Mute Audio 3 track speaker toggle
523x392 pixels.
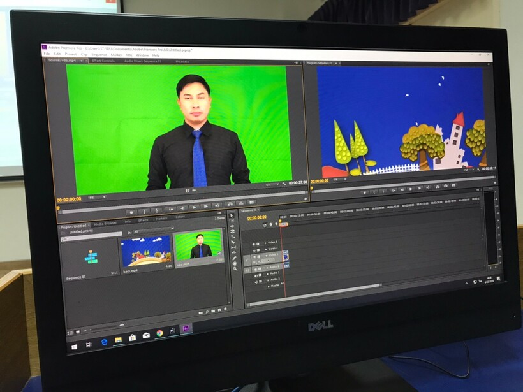256,282
